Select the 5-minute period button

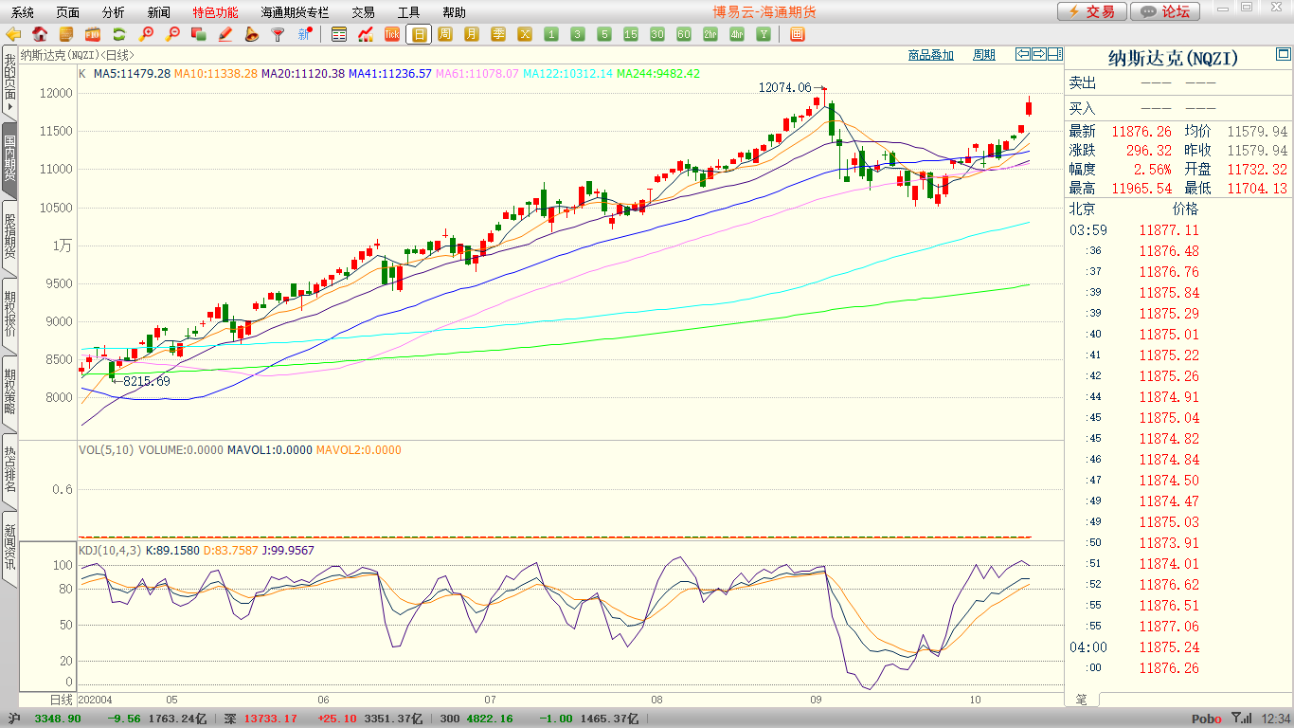pyautogui.click(x=604, y=34)
